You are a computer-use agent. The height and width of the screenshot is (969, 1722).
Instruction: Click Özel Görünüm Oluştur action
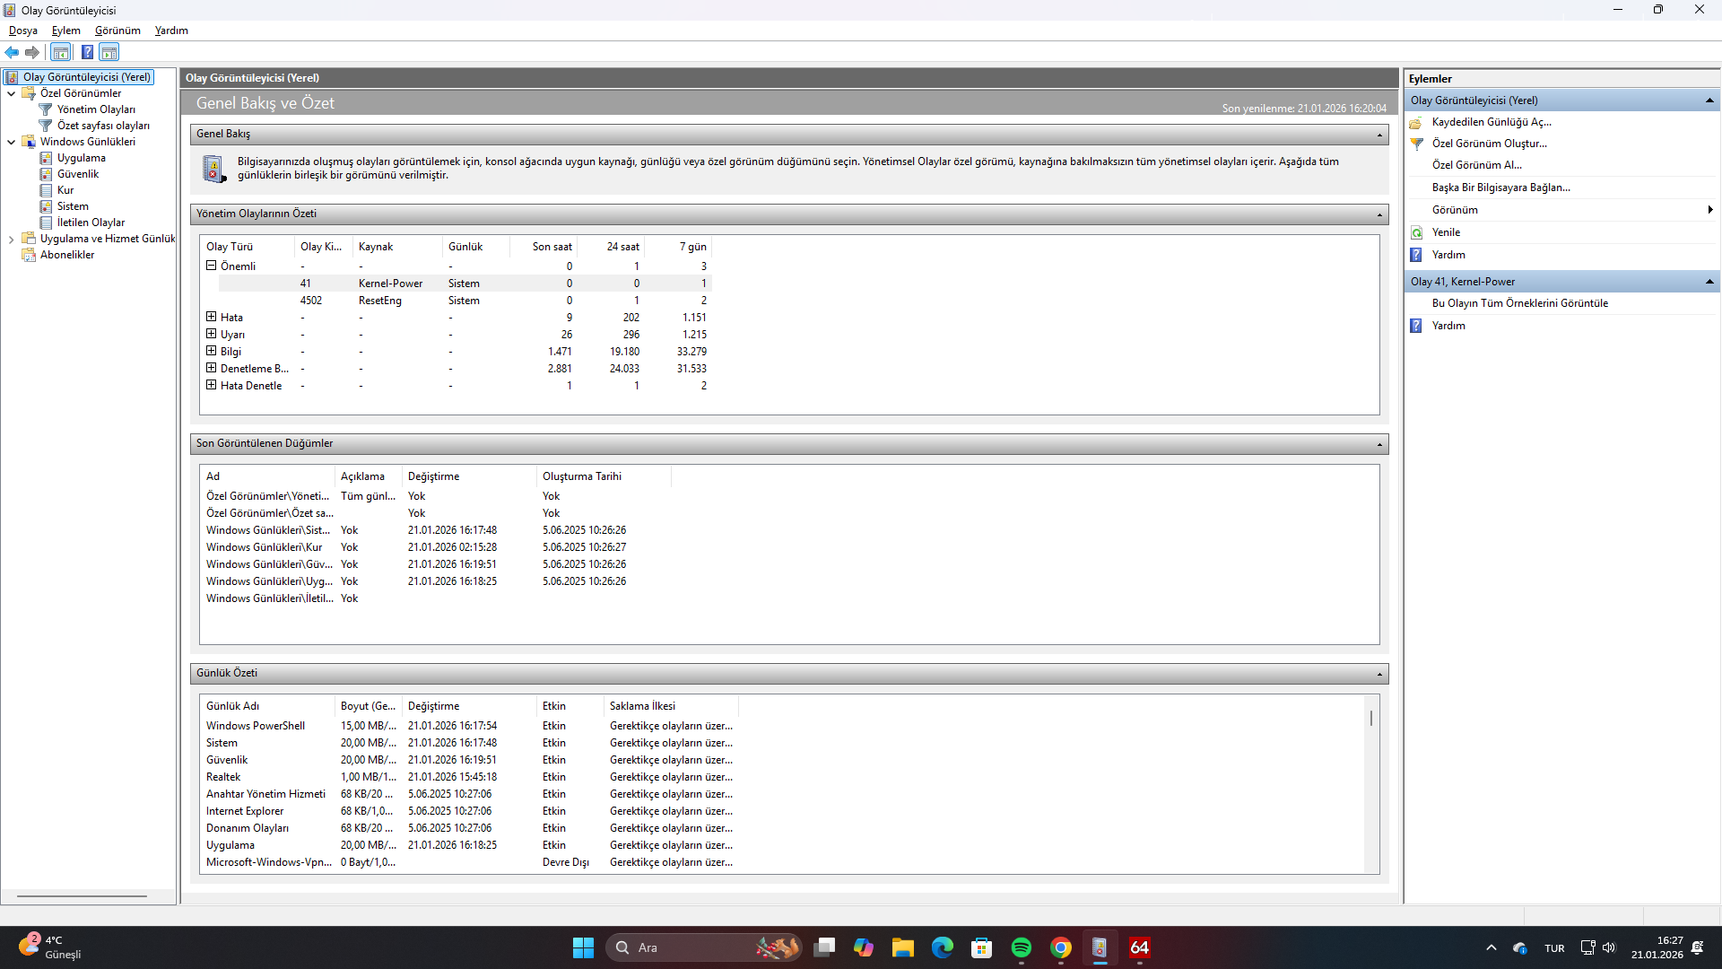click(x=1489, y=144)
